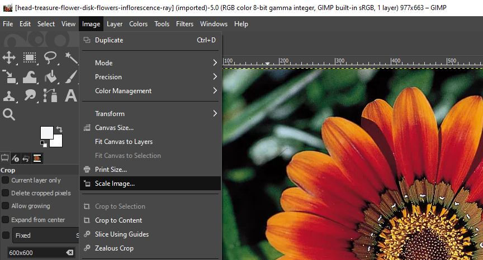Open the Select menu
This screenshot has height=260, width=483.
click(x=46, y=24)
